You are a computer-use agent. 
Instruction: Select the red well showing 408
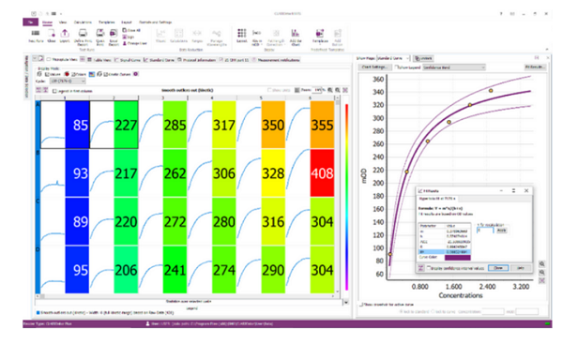(322, 173)
